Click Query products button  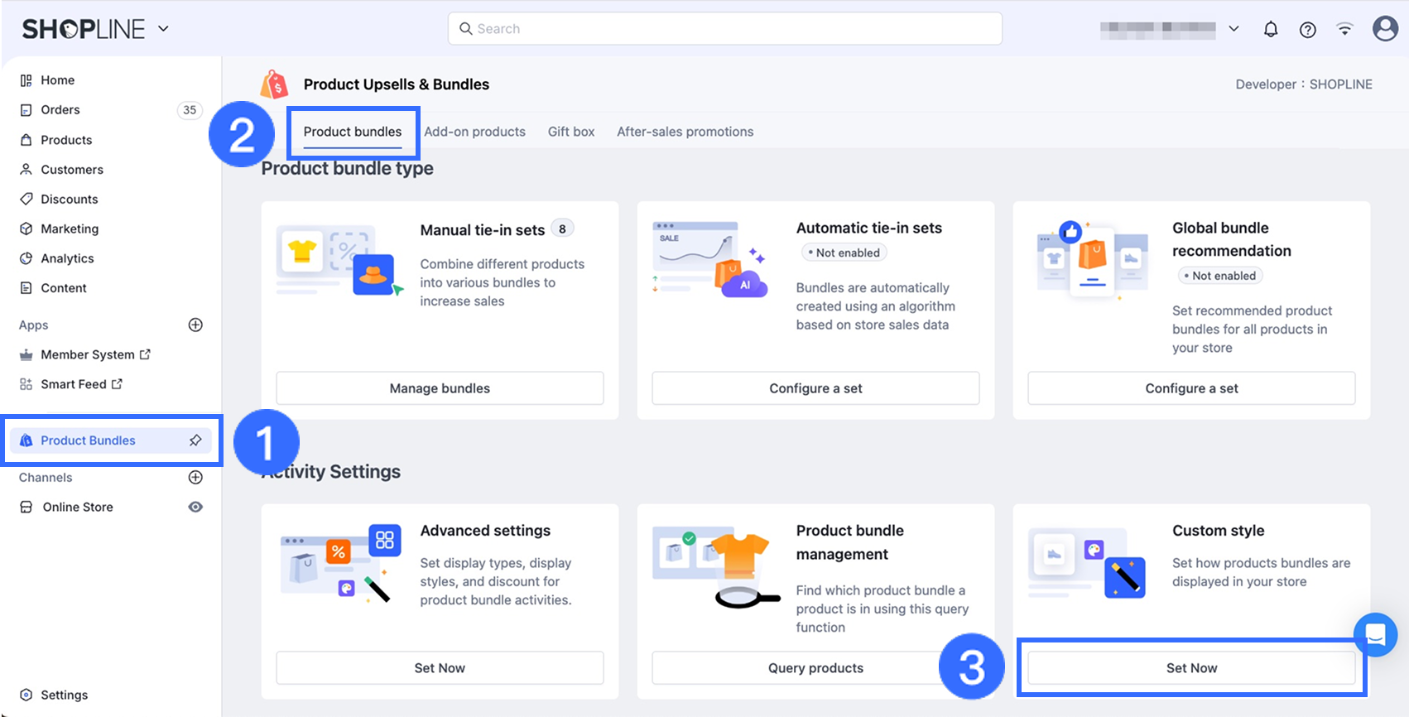pos(815,668)
